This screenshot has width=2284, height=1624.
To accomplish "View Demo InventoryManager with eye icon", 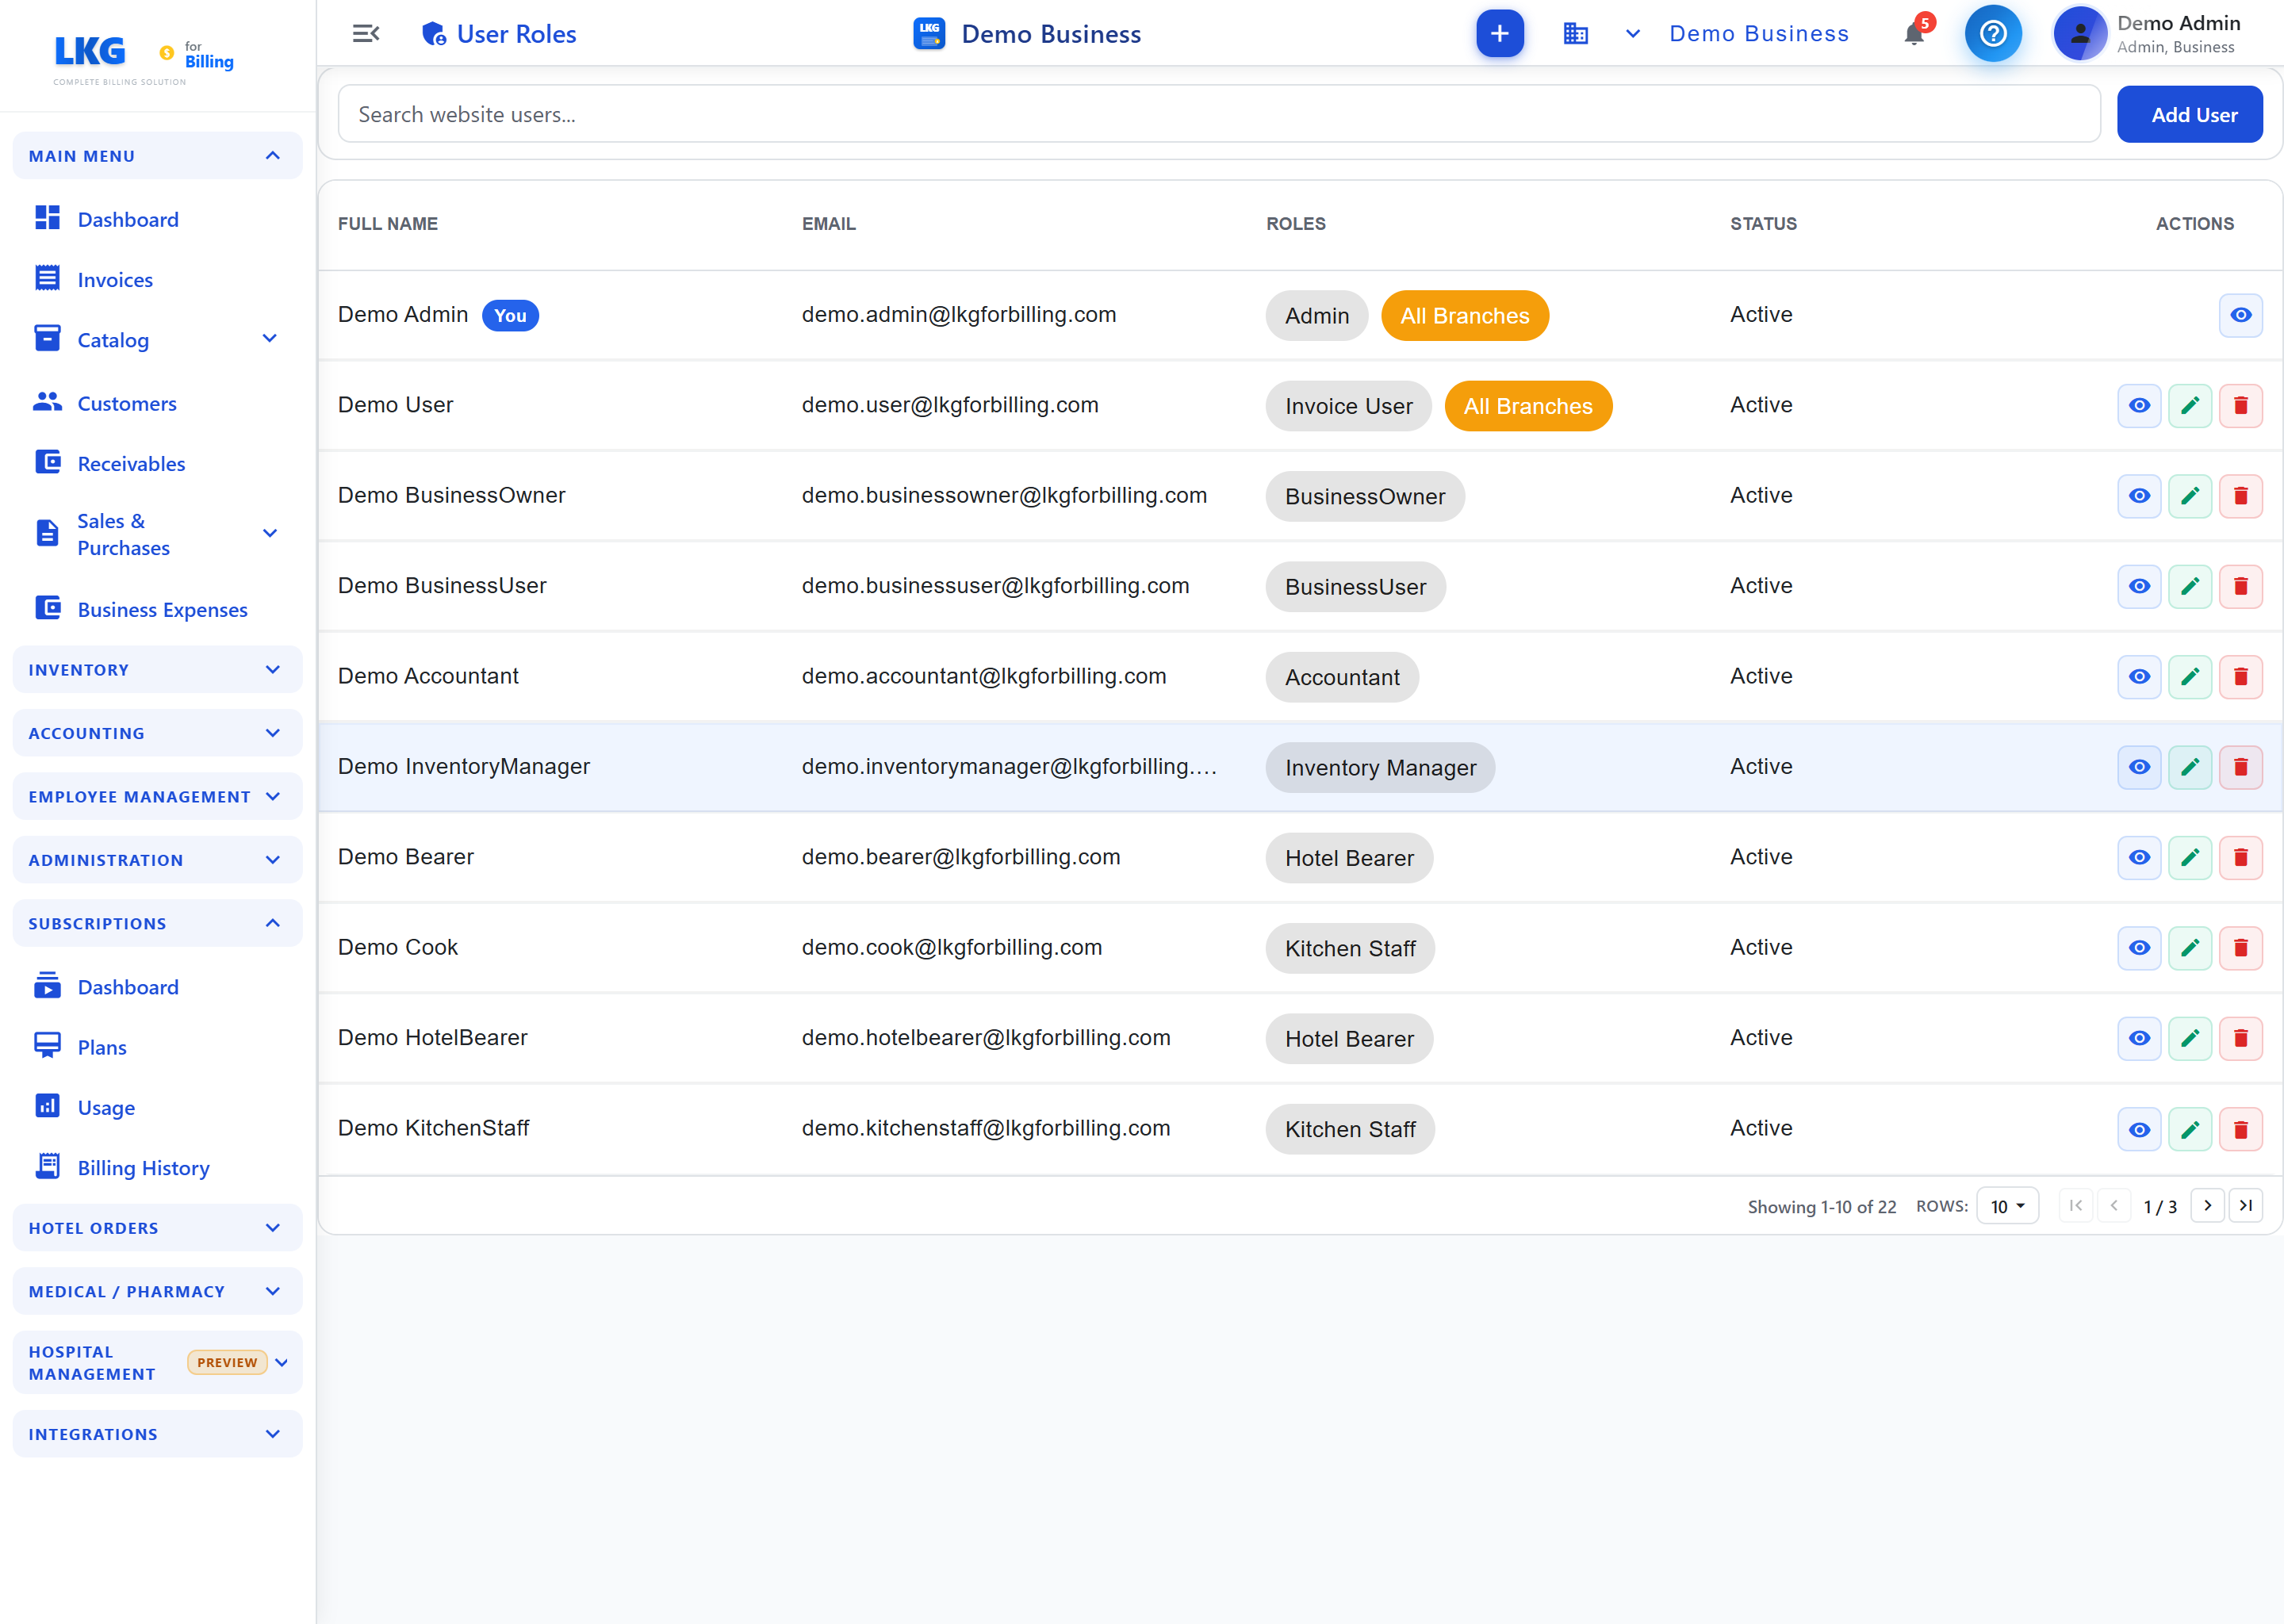I will pyautogui.click(x=2139, y=767).
